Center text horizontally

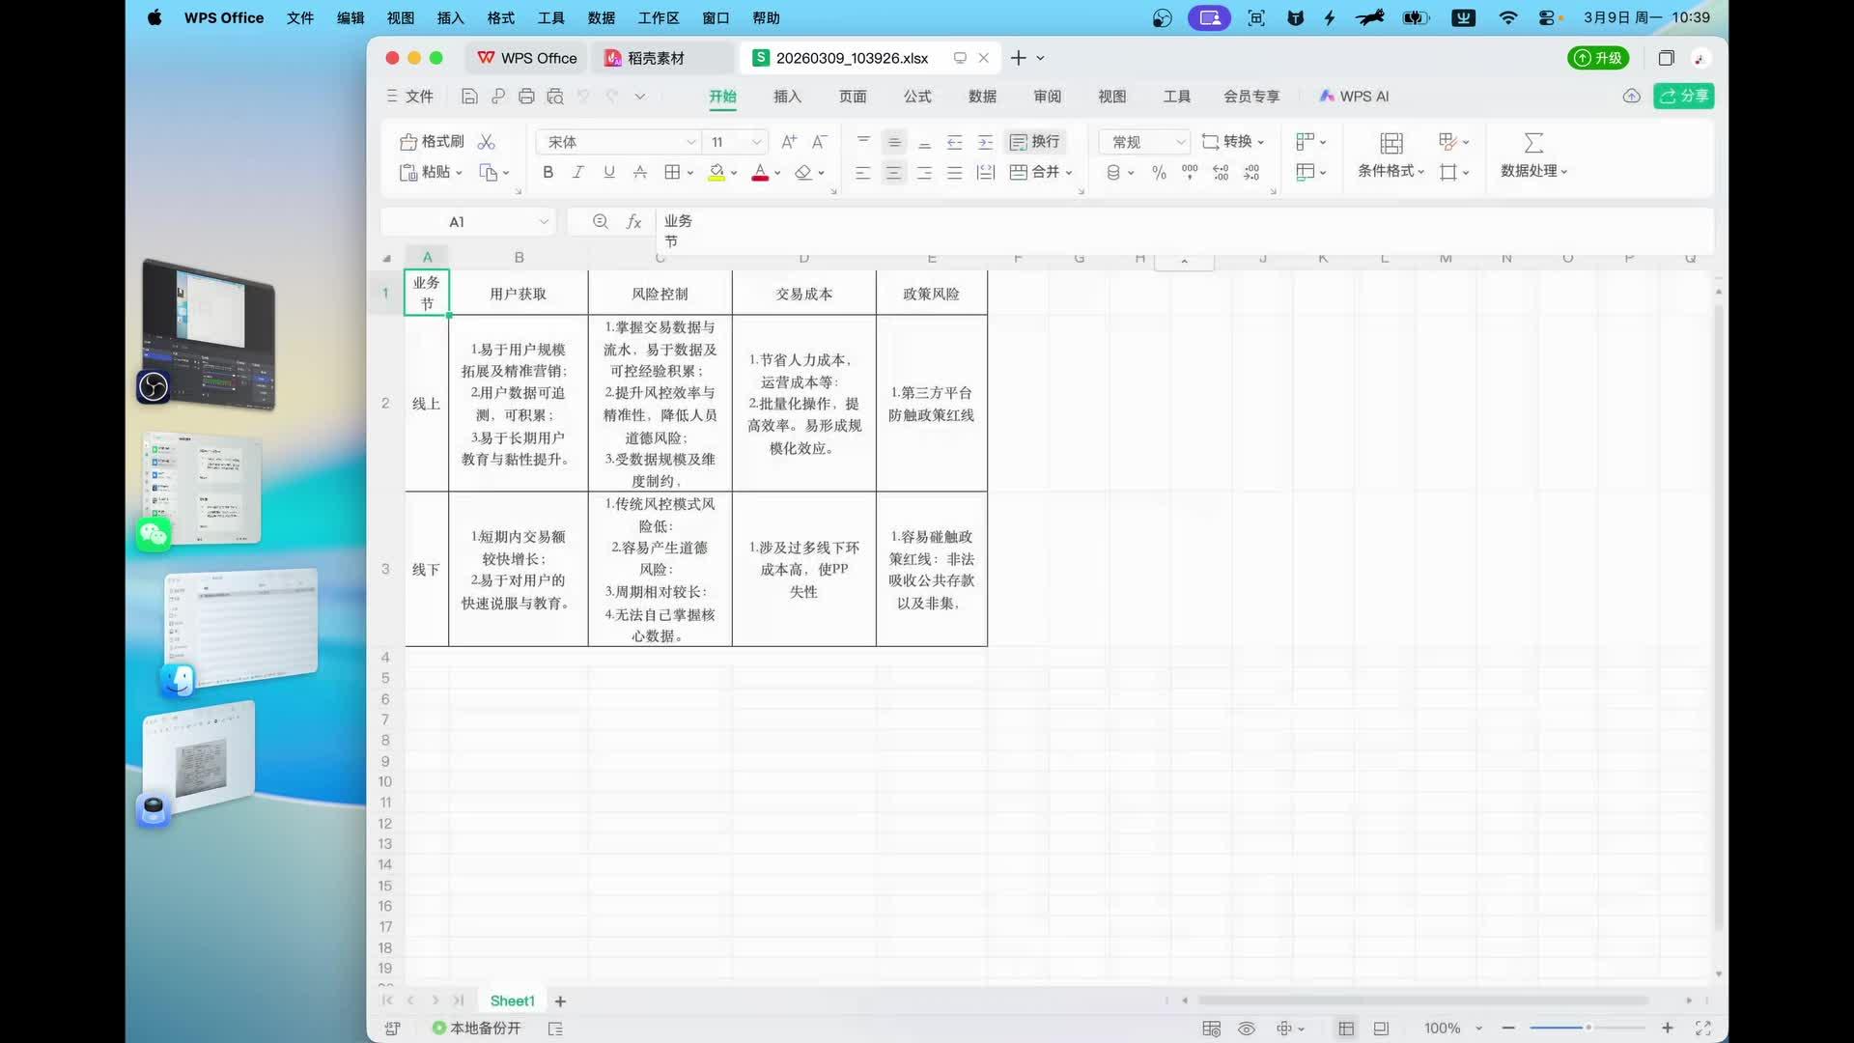click(x=894, y=172)
